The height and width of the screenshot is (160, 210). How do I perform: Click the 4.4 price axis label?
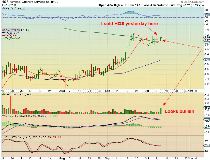coord(207,30)
